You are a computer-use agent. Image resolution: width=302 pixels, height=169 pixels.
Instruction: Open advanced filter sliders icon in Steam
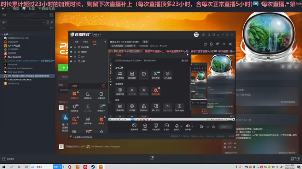point(51,29)
